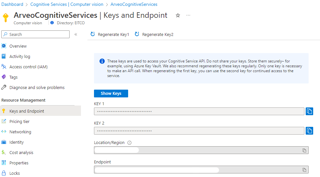This screenshot has width=320, height=177.
Task: Click Regenerate Key2
Action: point(154,34)
